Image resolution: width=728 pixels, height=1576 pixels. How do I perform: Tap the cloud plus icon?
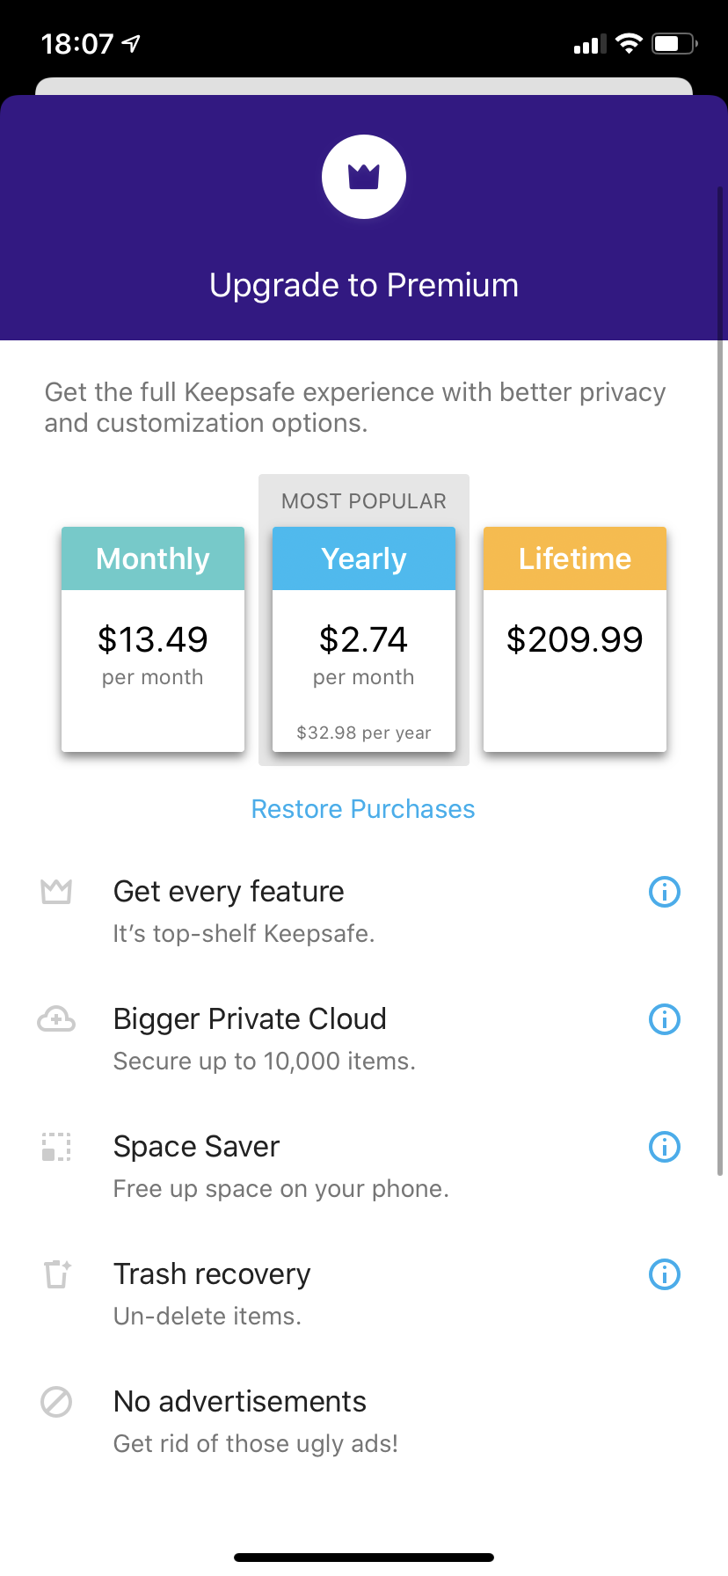point(56,1019)
